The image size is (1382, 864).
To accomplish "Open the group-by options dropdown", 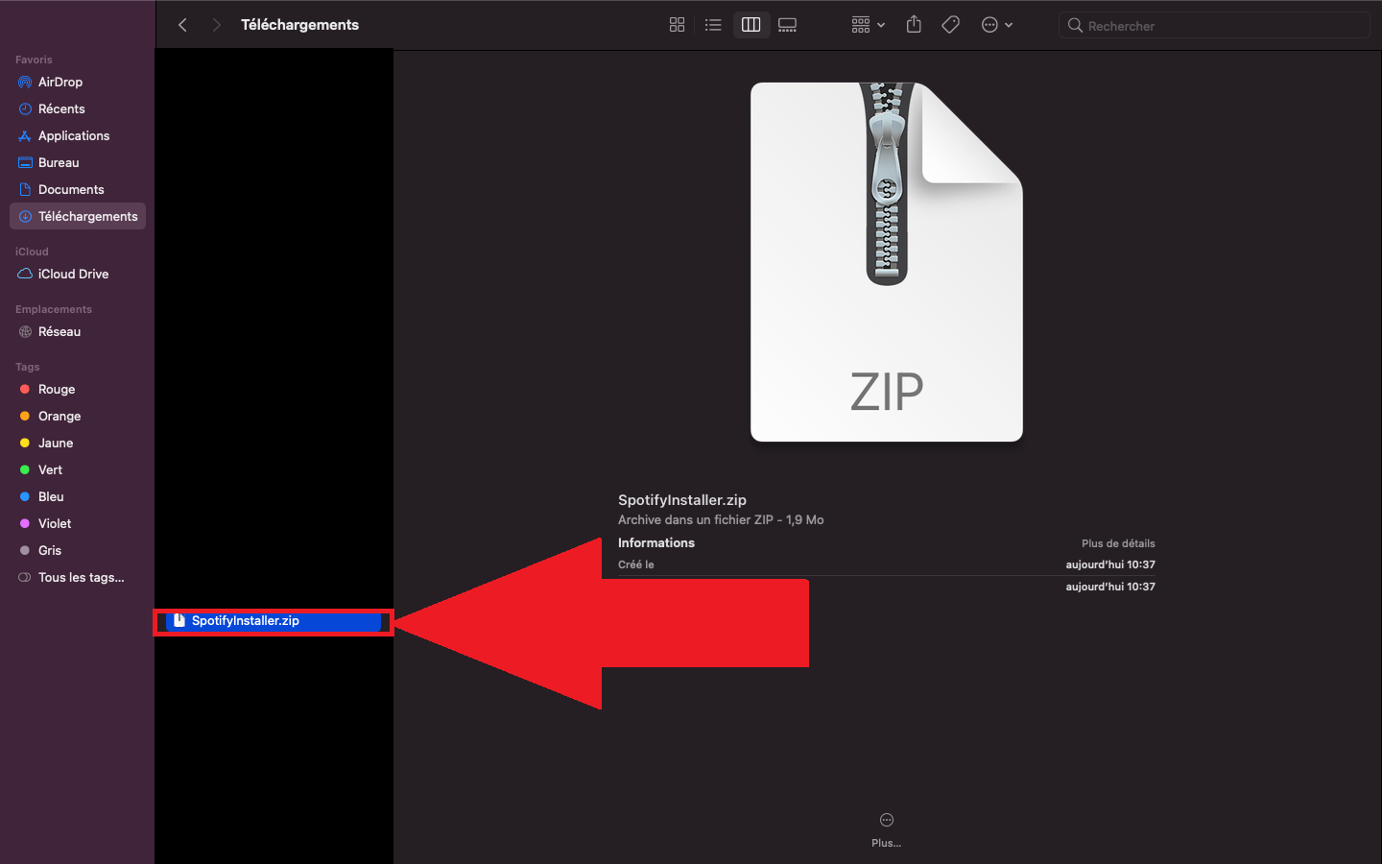I will coord(868,25).
